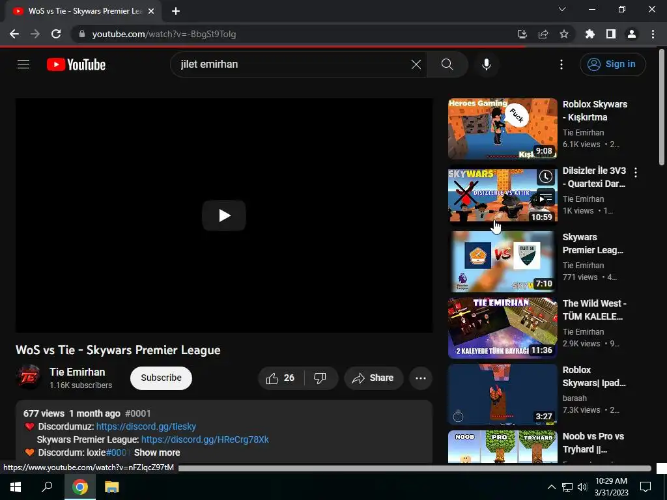Share the video

[x=373, y=378]
